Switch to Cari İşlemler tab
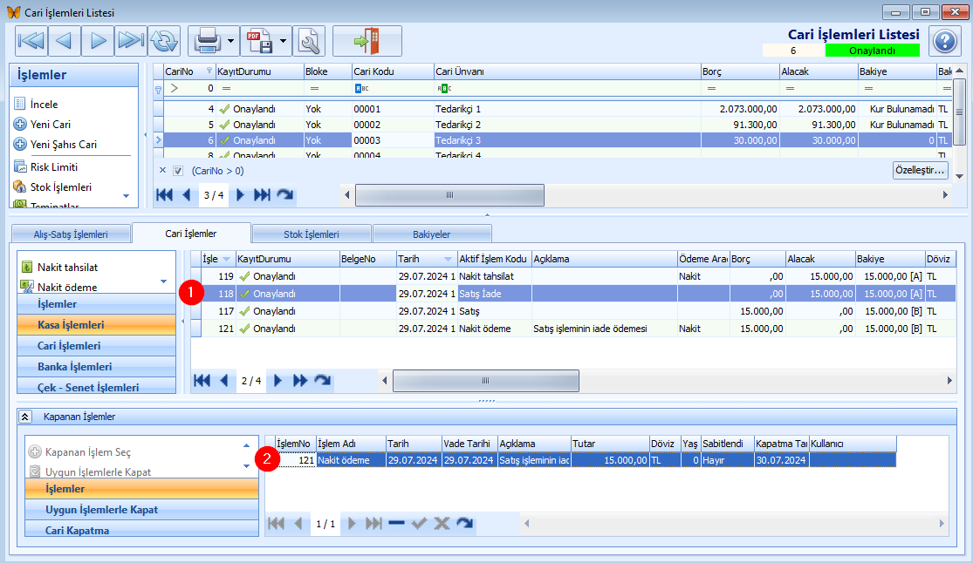Image resolution: width=973 pixels, height=563 pixels. point(191,234)
